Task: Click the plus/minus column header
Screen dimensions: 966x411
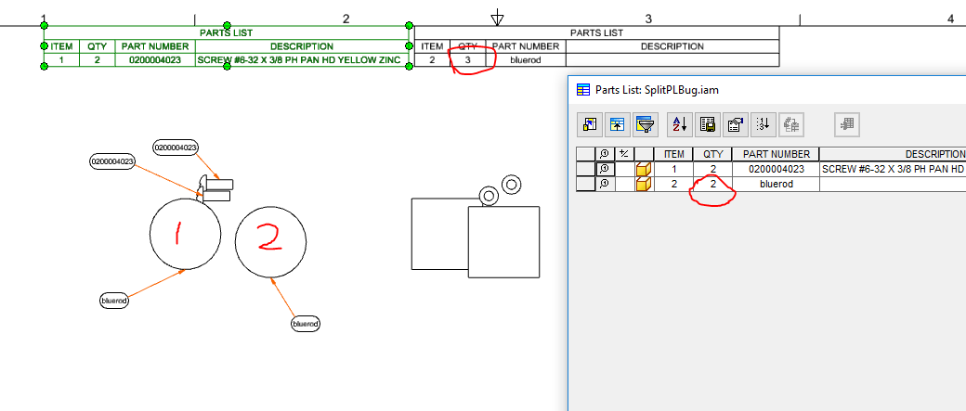Action: click(x=625, y=154)
